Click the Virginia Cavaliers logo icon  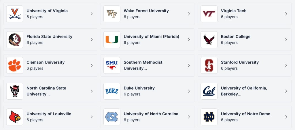click(x=15, y=14)
